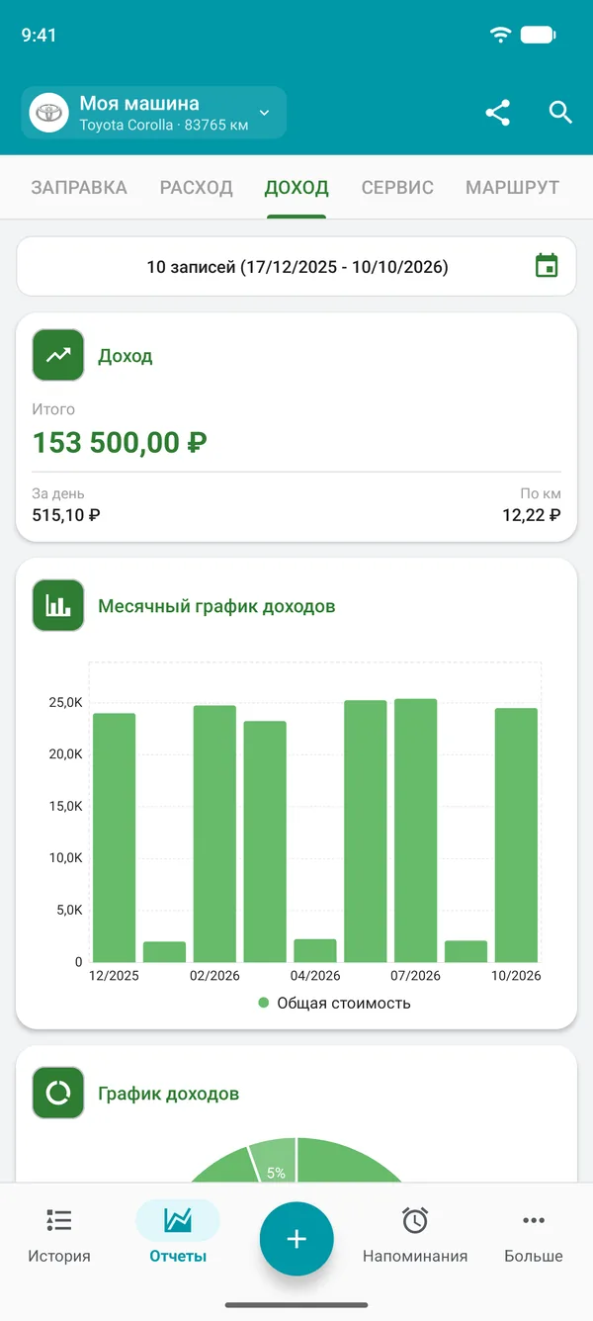Open search with magnifier icon
The width and height of the screenshot is (593, 1321).
pyautogui.click(x=560, y=113)
